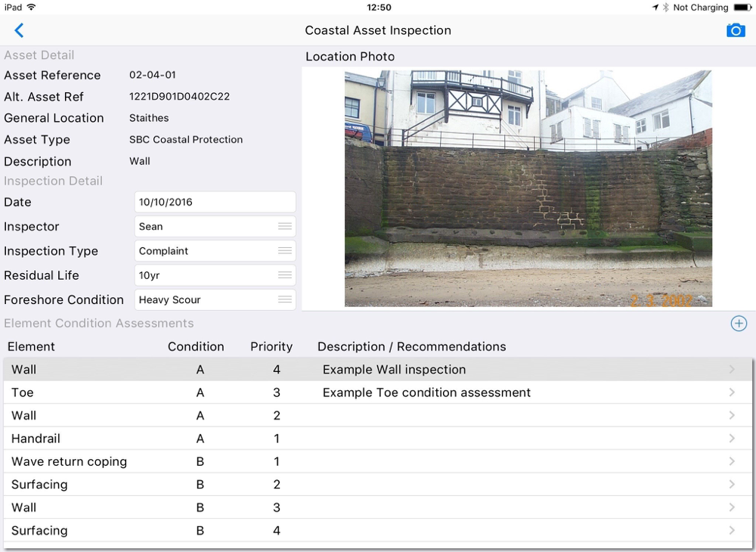
Task: Tap Description / Recommendations column header
Action: [412, 346]
